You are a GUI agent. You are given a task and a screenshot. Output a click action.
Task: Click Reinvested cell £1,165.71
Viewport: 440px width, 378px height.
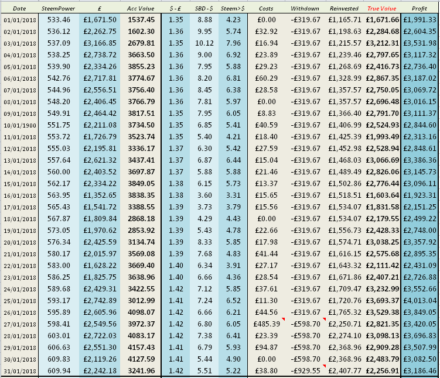345,20
